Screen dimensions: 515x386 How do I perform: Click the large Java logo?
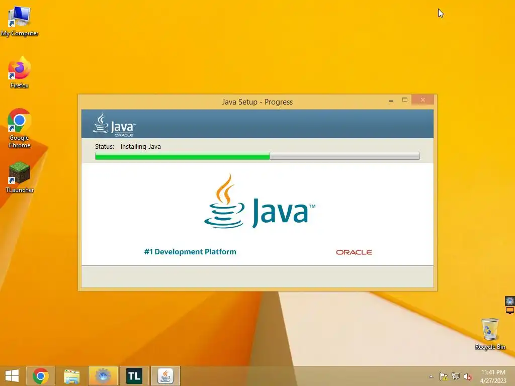[260, 201]
